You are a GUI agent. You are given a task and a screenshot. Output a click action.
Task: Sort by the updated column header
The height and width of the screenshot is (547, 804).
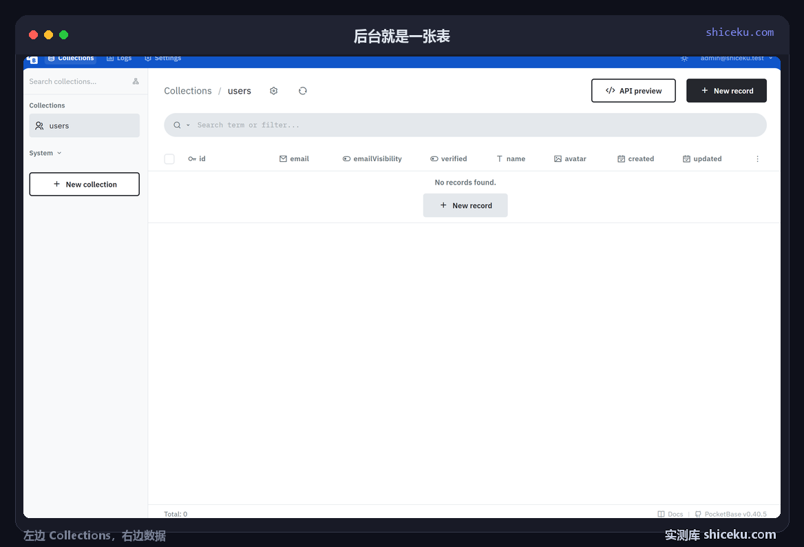click(703, 159)
